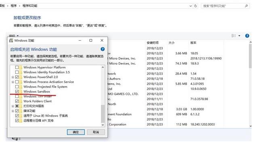
Task: Click program list scroll down arrow
Action: coord(251,126)
